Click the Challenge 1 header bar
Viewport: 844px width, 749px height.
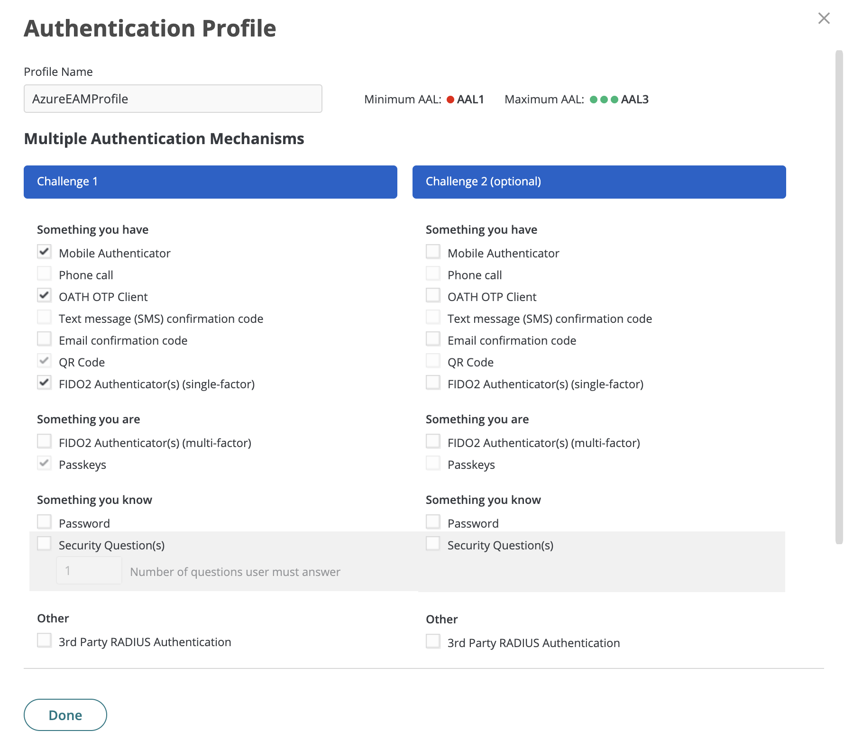pos(210,182)
